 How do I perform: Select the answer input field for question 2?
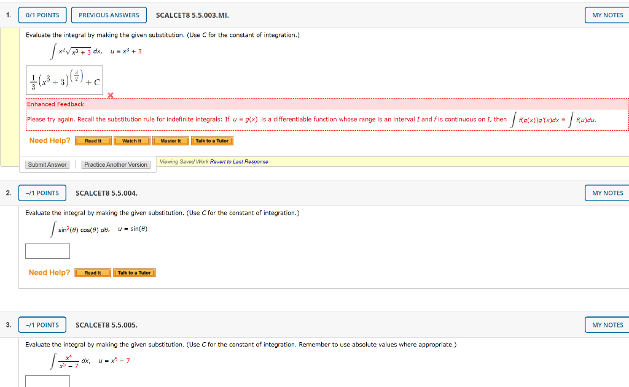[x=47, y=251]
